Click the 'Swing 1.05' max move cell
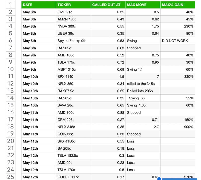 tap(143, 105)
